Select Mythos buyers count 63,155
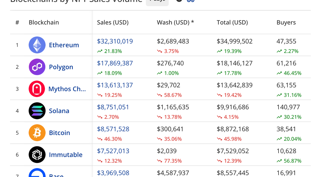Viewport: 315px width, 177px height. (x=286, y=85)
